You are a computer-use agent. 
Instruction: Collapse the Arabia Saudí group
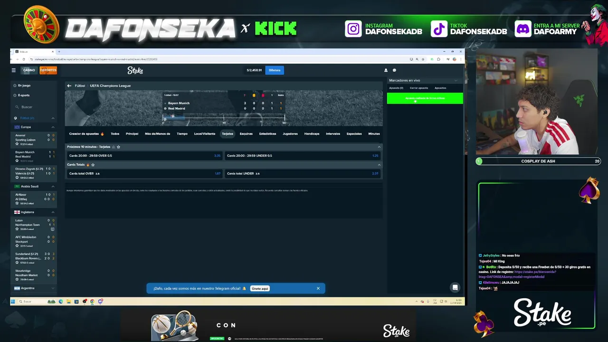53,186
